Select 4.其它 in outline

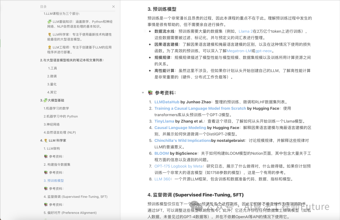52,92
